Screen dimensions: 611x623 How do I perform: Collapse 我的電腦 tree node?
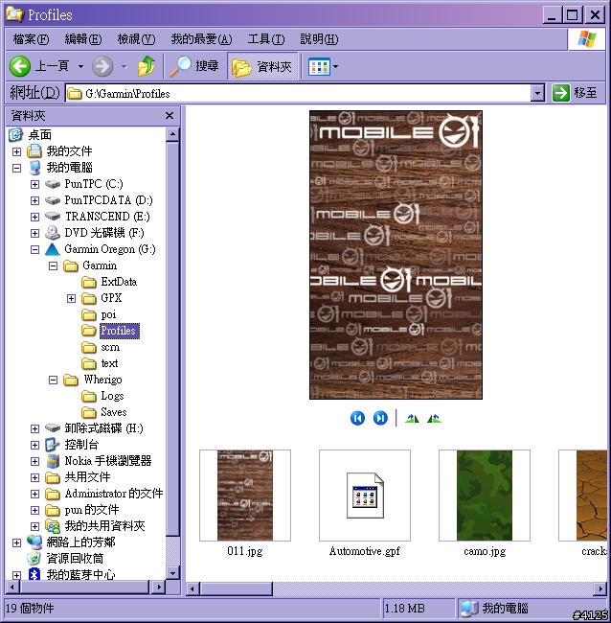pos(16,168)
